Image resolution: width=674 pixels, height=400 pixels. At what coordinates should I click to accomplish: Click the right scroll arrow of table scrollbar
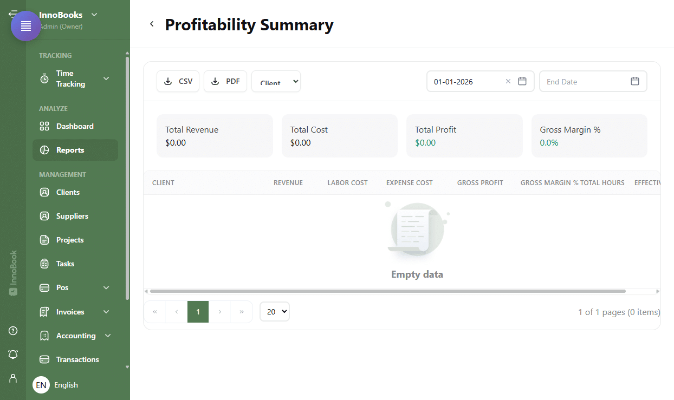pos(658,291)
